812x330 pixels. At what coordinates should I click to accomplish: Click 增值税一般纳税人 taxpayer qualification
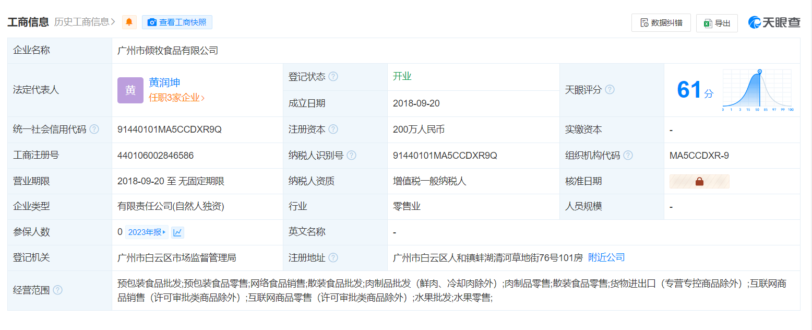click(429, 181)
